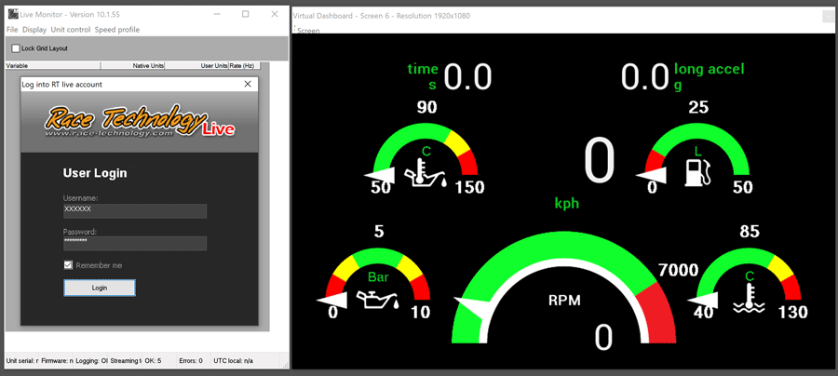Click the Password input field
Image resolution: width=838 pixels, height=376 pixels.
click(134, 243)
